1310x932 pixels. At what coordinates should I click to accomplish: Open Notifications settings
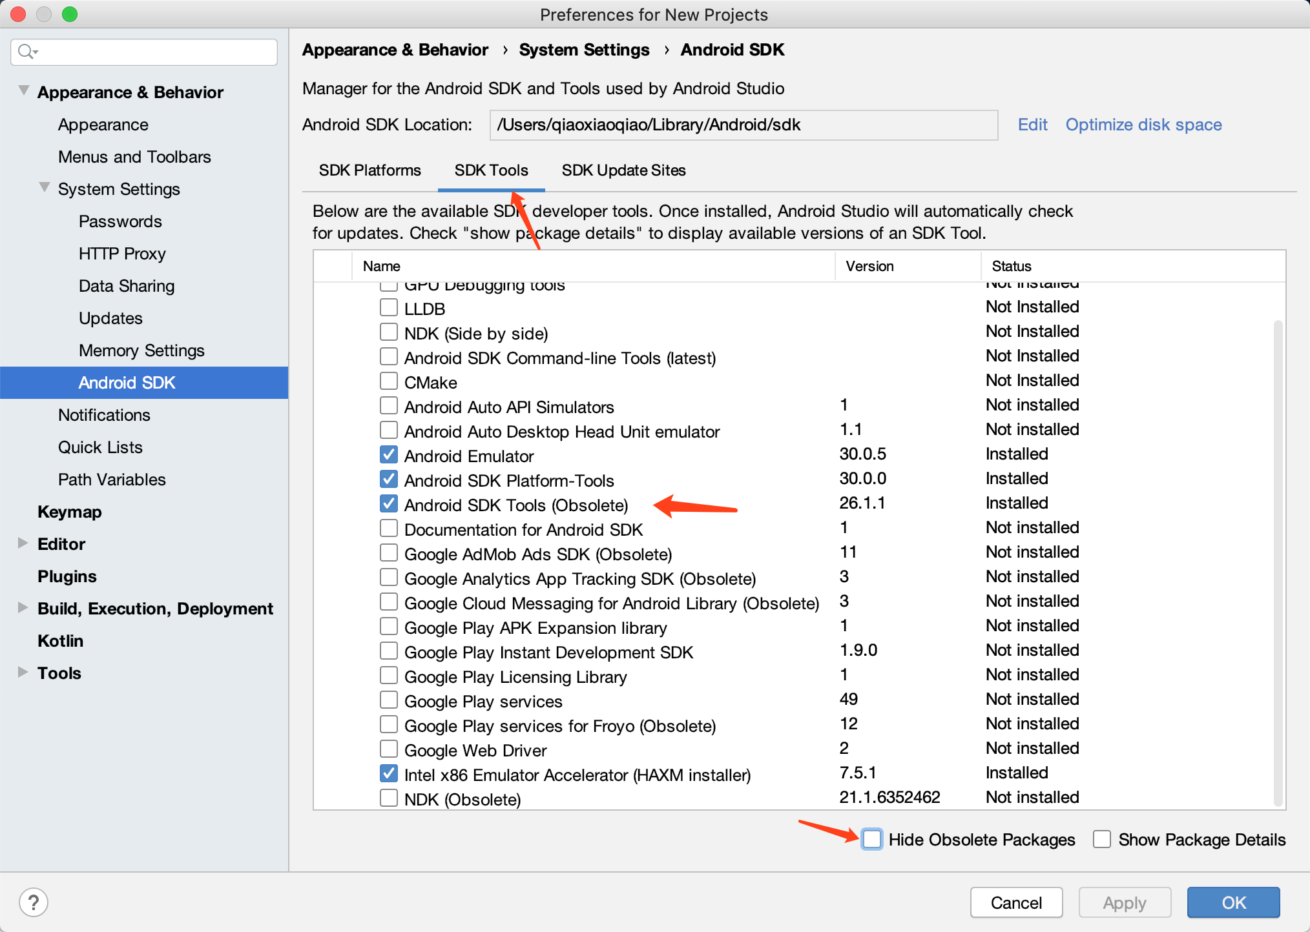104,415
